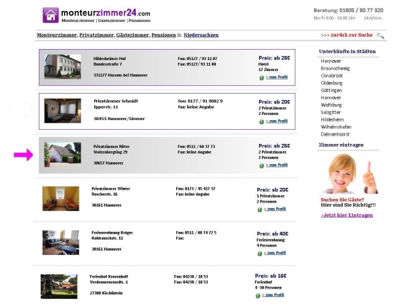Go back via 'zurück zur Suche'

(x=346, y=35)
